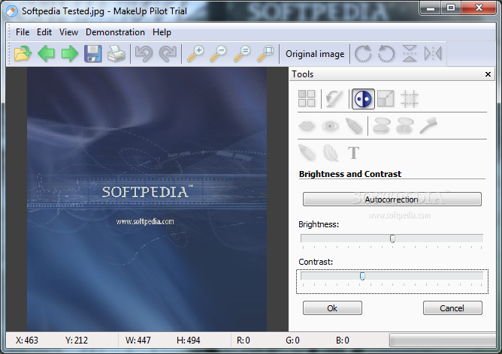Viewport: 502px width, 354px height.
Task: Click the Brightness slider handle
Action: coord(392,238)
